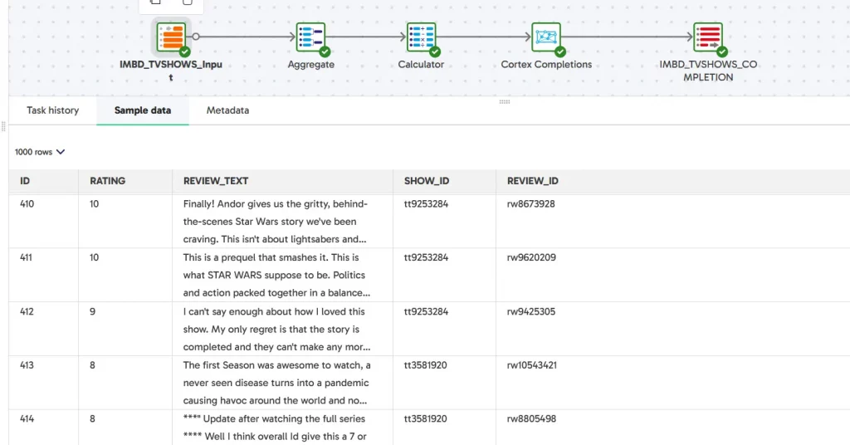Select the IMBD_TVSHOWS_COMPLETION output component icon

tap(708, 37)
